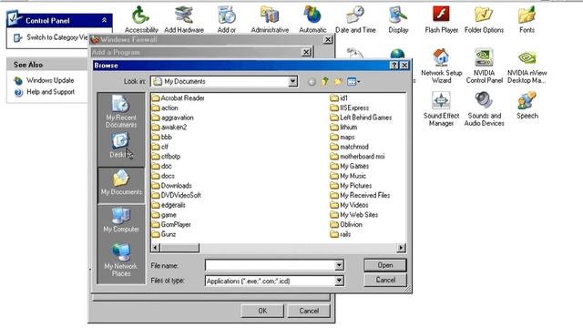This screenshot has width=583, height=328.
Task: Click Switch to Category View link
Action: 50,37
